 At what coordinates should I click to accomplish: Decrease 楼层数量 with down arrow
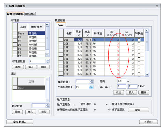click(x=92, y=83)
